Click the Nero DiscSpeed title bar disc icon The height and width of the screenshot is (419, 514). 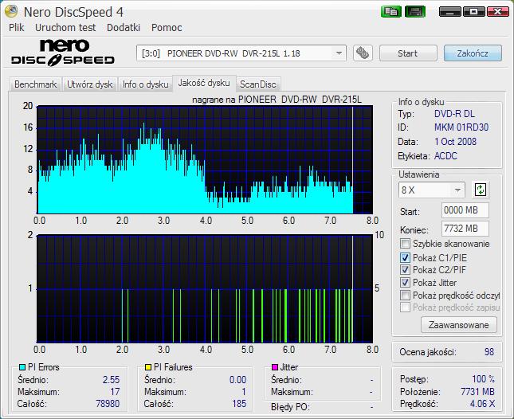coord(11,11)
